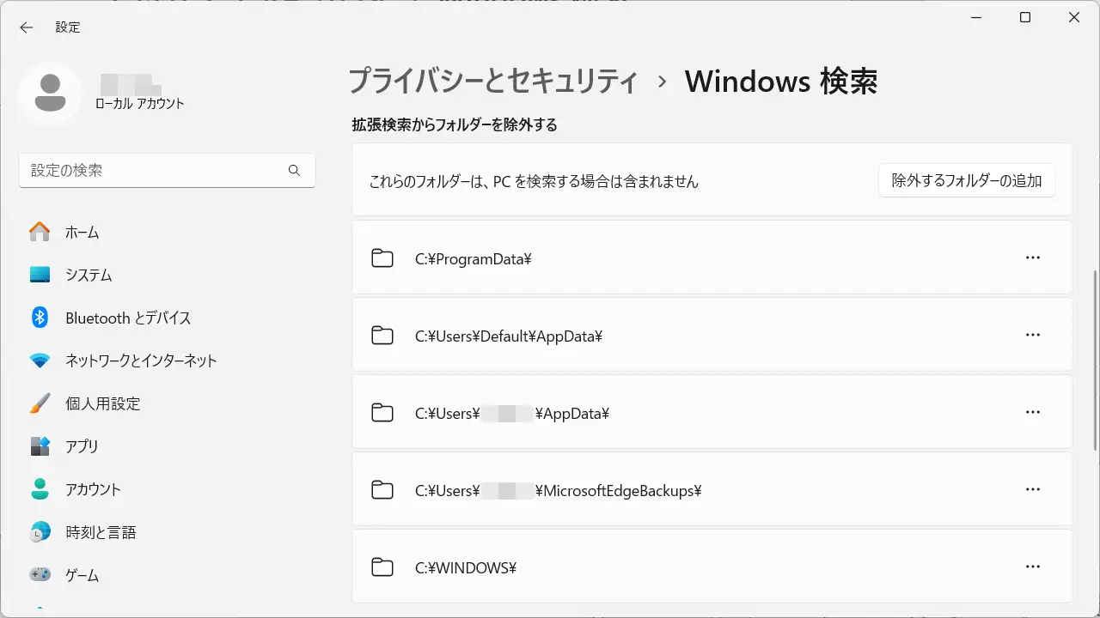This screenshot has height=618, width=1100.
Task: Click the vertical scrollbar of content area
Action: pos(1095,360)
